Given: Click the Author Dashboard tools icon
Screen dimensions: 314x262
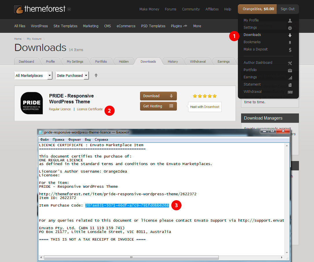Looking at the screenshot, I should point(290,63).
